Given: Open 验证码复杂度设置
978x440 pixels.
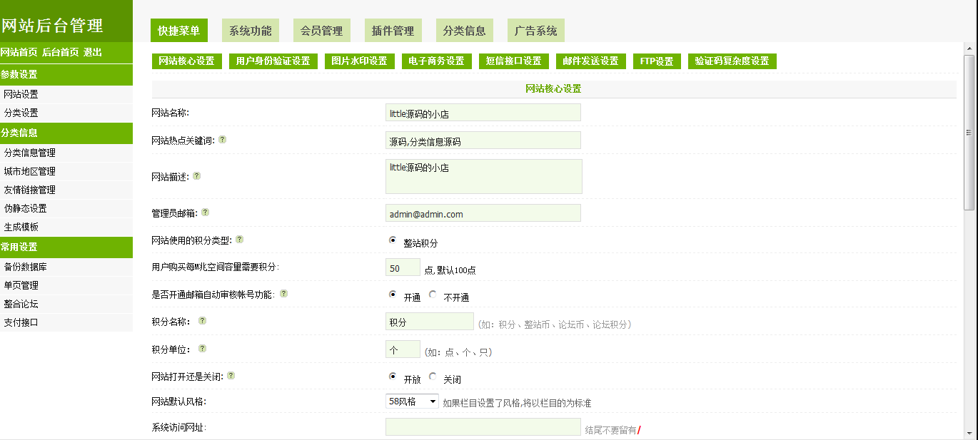Looking at the screenshot, I should click(x=732, y=61).
